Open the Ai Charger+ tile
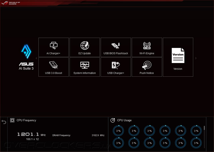Image resolution: width=214 pixels, height=152 pixels. coord(53,47)
